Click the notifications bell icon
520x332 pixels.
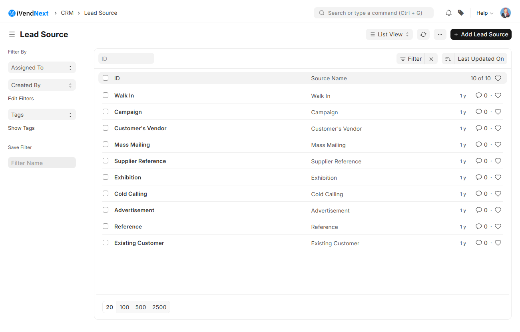click(449, 13)
